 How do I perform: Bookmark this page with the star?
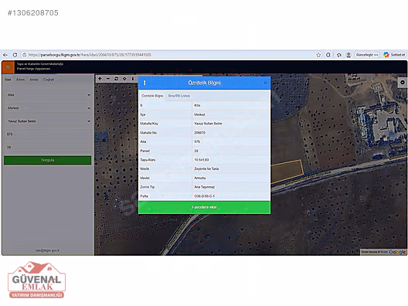click(x=318, y=55)
